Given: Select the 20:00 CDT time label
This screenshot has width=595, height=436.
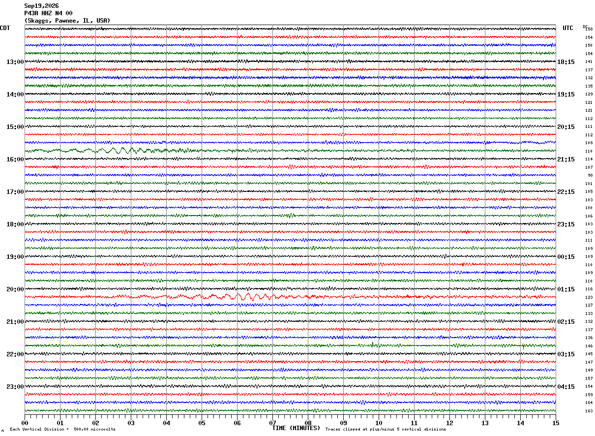Looking at the screenshot, I should (15, 289).
